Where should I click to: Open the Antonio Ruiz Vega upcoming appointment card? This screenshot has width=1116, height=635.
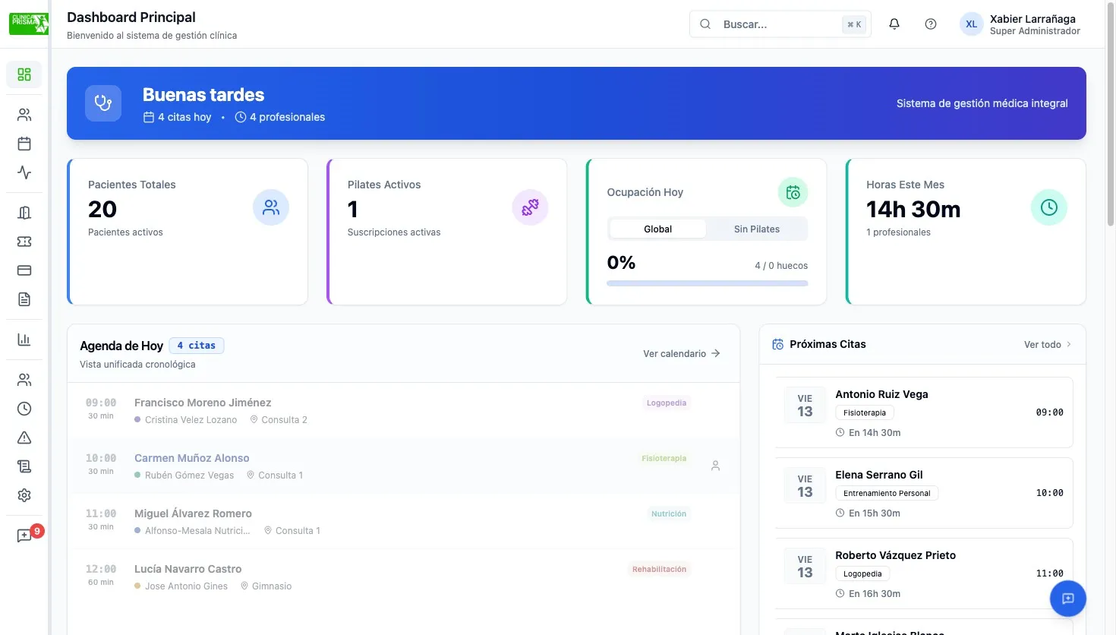tap(924, 412)
